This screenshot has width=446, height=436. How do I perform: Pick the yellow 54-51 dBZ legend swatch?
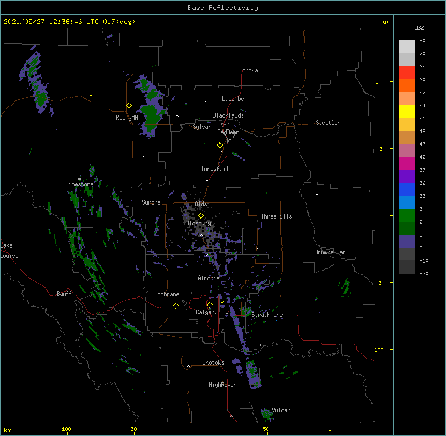click(x=407, y=111)
